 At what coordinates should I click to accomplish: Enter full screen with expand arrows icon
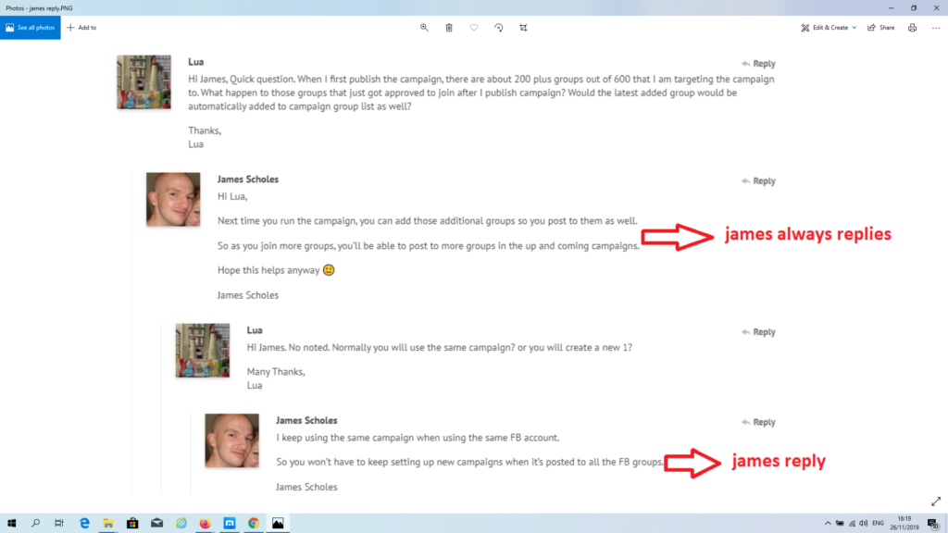[936, 502]
